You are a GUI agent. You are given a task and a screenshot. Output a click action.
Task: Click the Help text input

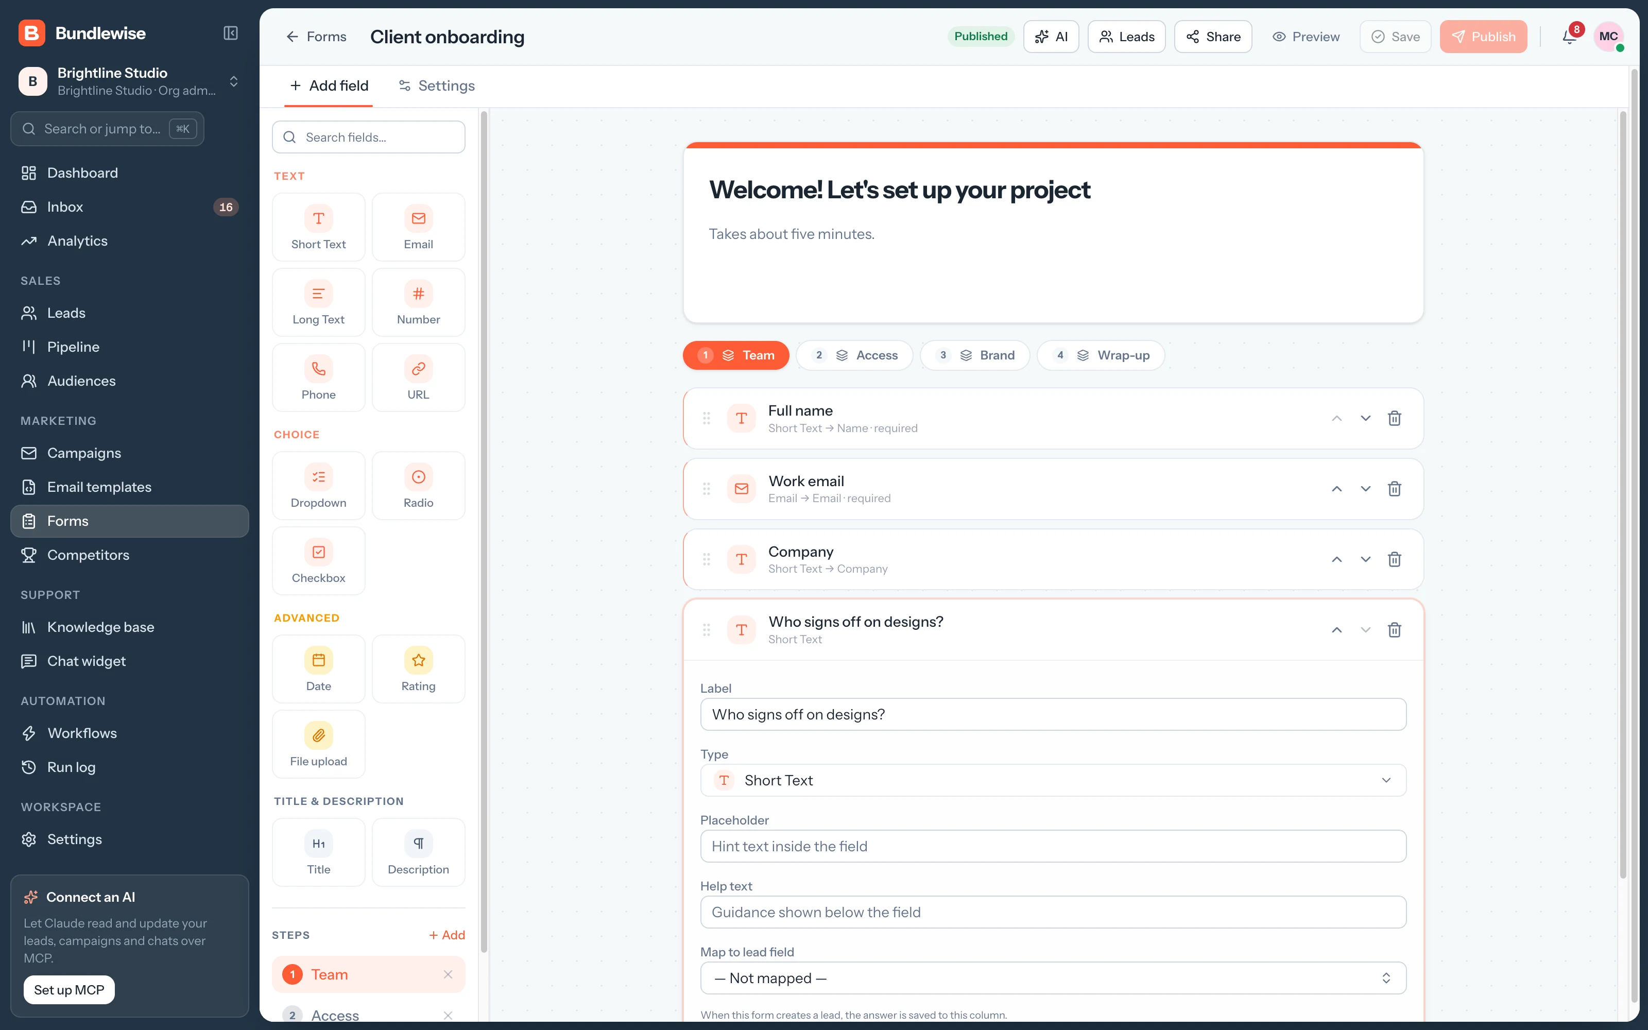[1053, 912]
